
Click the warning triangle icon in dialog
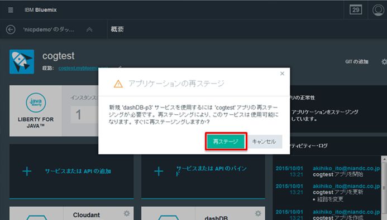[118, 84]
